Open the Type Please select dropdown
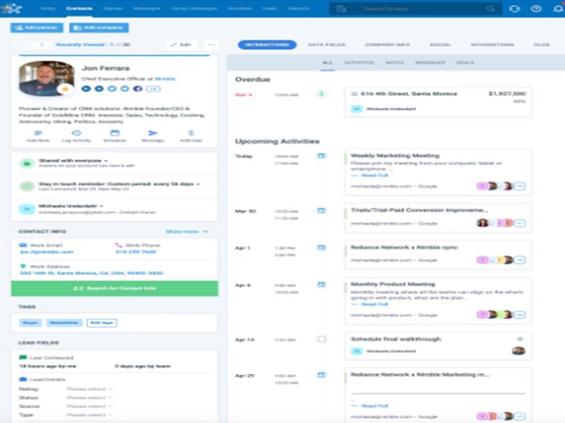This screenshot has width=565, height=423. pos(90,415)
